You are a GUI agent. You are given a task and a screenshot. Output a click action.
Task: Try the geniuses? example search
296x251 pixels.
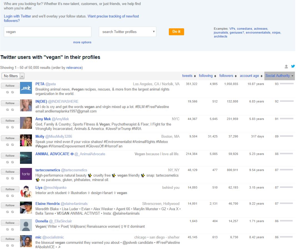[x=237, y=32]
